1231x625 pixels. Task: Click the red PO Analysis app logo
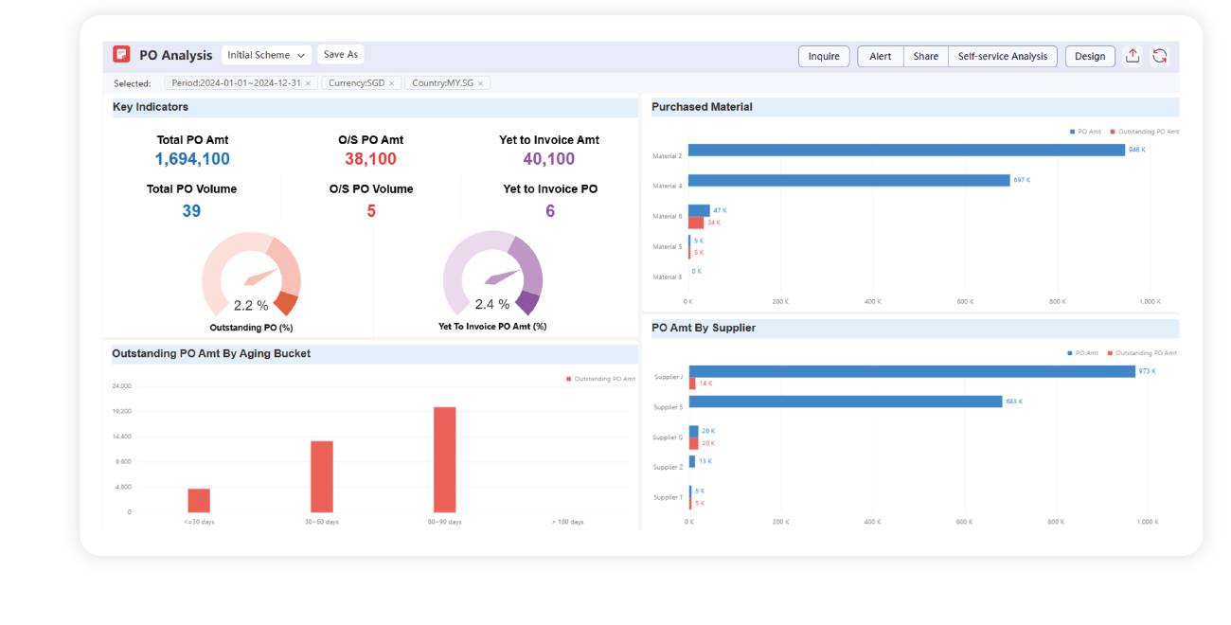tap(121, 55)
